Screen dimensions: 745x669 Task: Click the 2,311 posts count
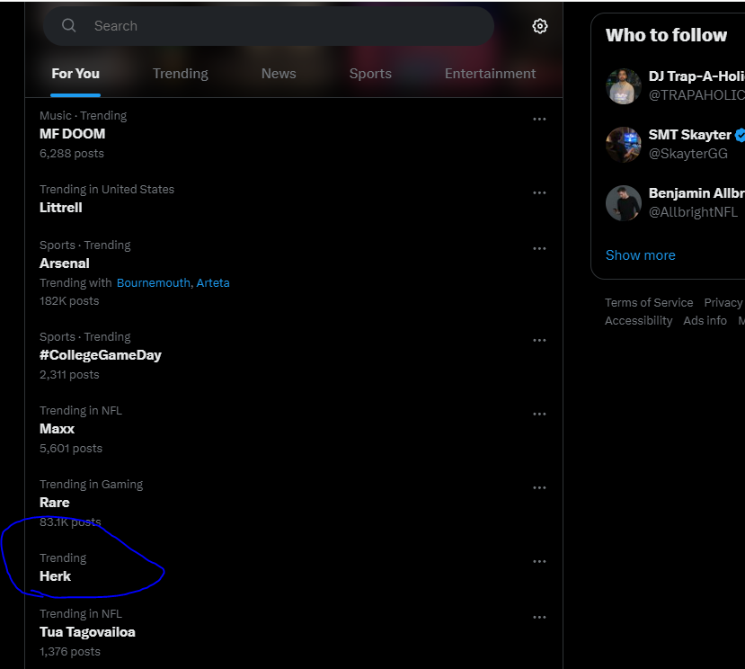coord(69,375)
